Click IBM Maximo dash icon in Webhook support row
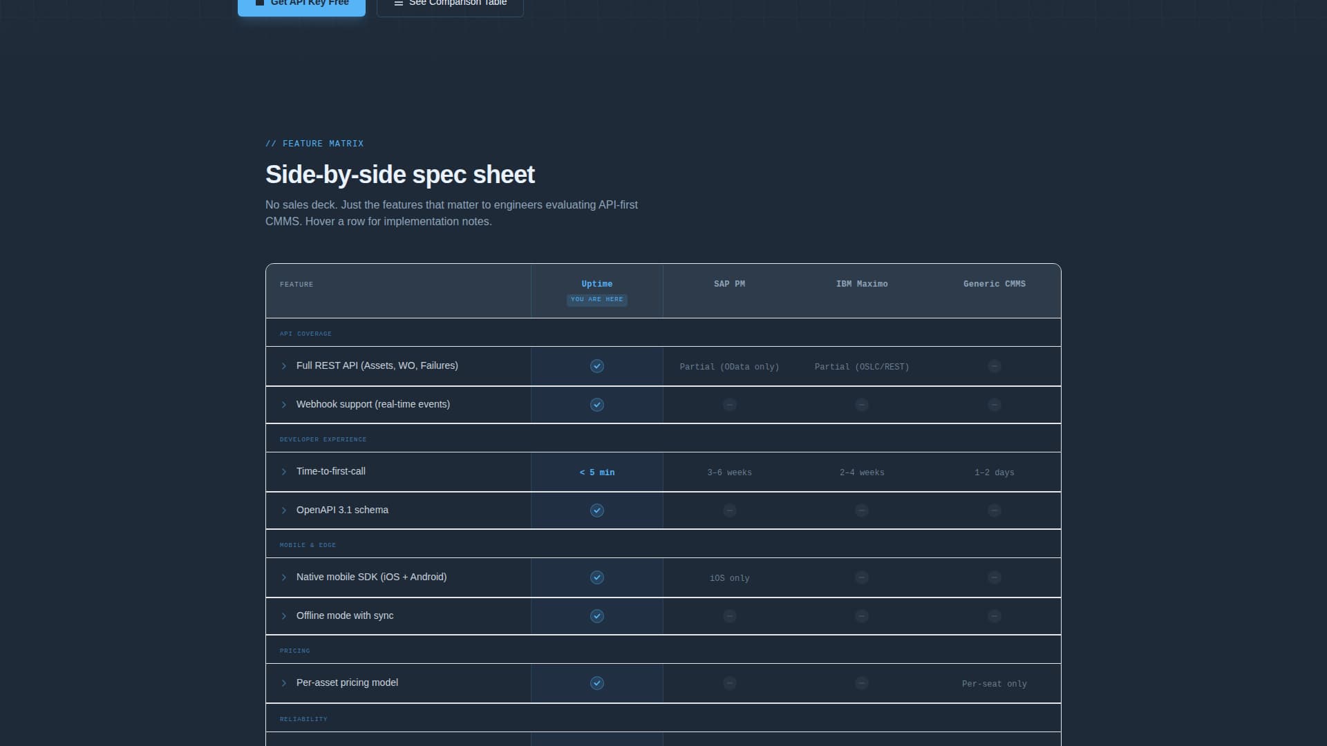This screenshot has height=746, width=1327. 862,405
